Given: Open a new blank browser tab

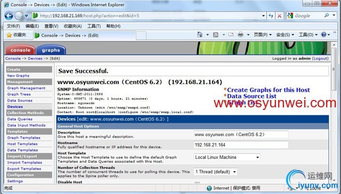Looking at the screenshot, I should click(x=141, y=36).
